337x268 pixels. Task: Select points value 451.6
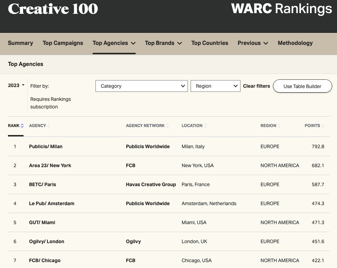coord(318,242)
